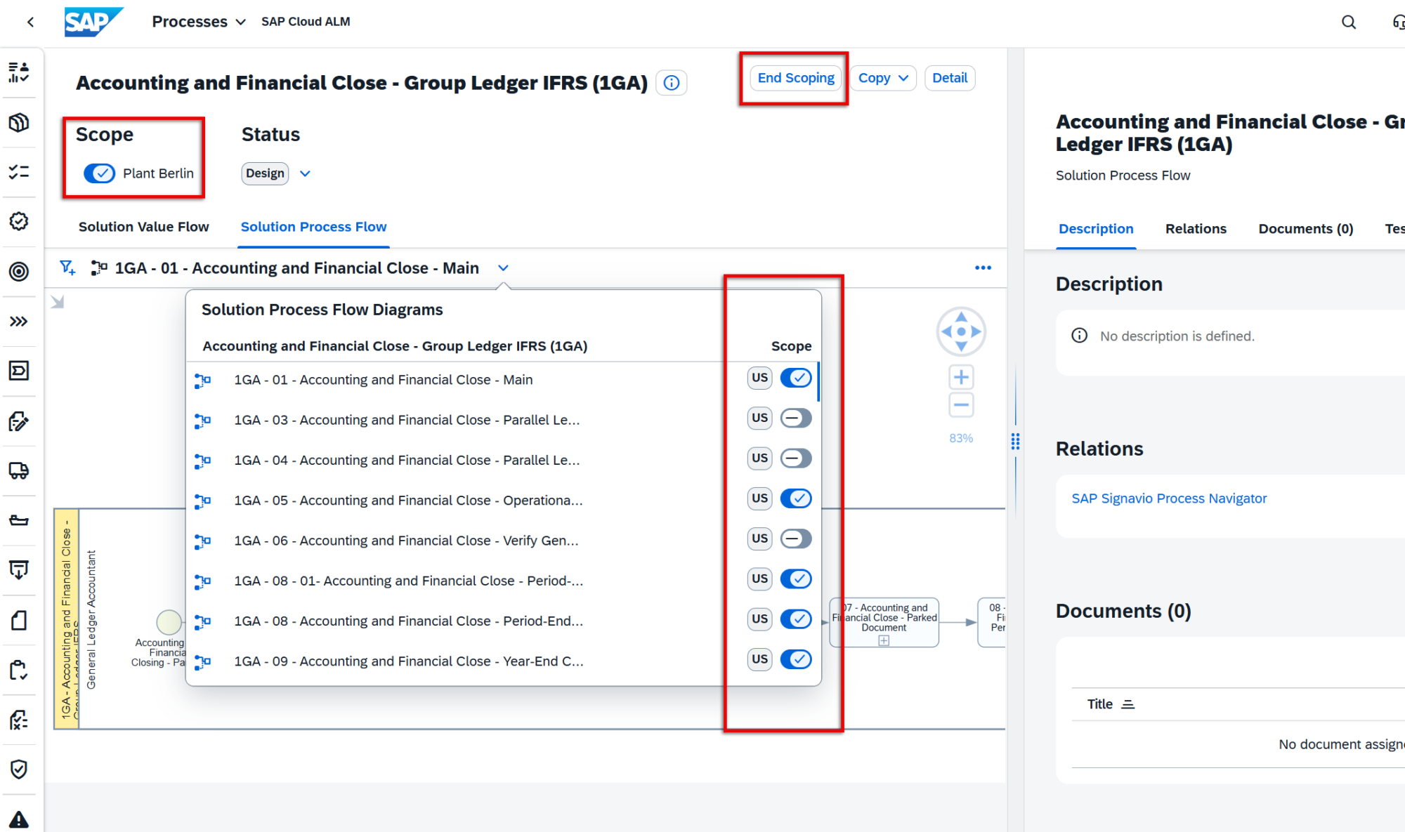Viewport: 1405px width, 832px height.
Task: Zoom in the diagram with plus button
Action: 961,377
